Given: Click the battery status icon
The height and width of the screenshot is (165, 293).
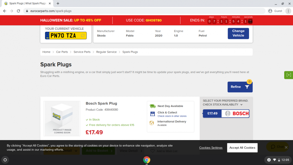Looking at the screenshot, I should (279, 160).
